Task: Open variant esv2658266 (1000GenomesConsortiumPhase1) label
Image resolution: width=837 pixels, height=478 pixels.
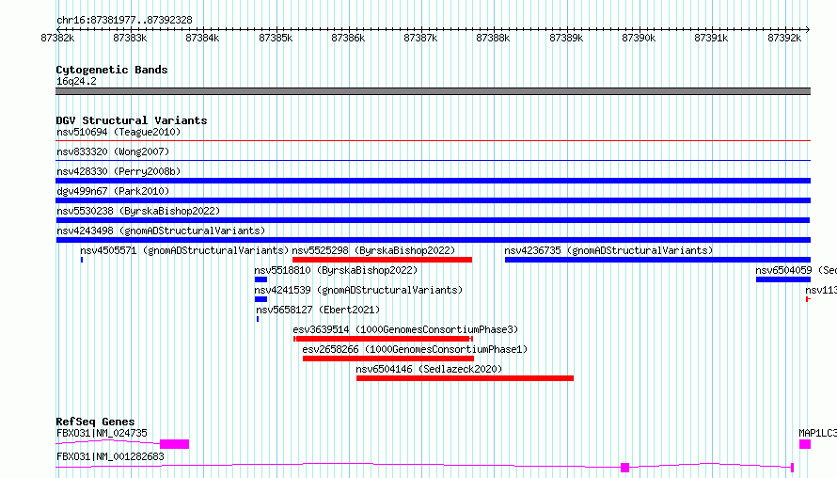Action: click(x=415, y=349)
